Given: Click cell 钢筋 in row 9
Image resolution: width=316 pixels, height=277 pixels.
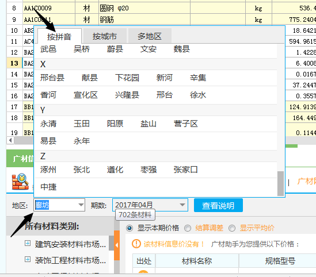Looking at the screenshot, I should point(144,20).
